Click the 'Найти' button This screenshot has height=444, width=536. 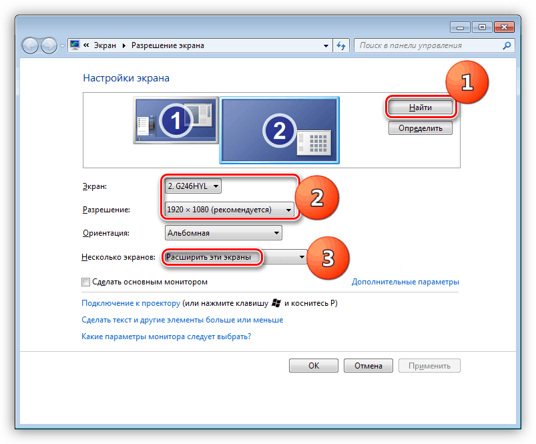click(x=421, y=107)
